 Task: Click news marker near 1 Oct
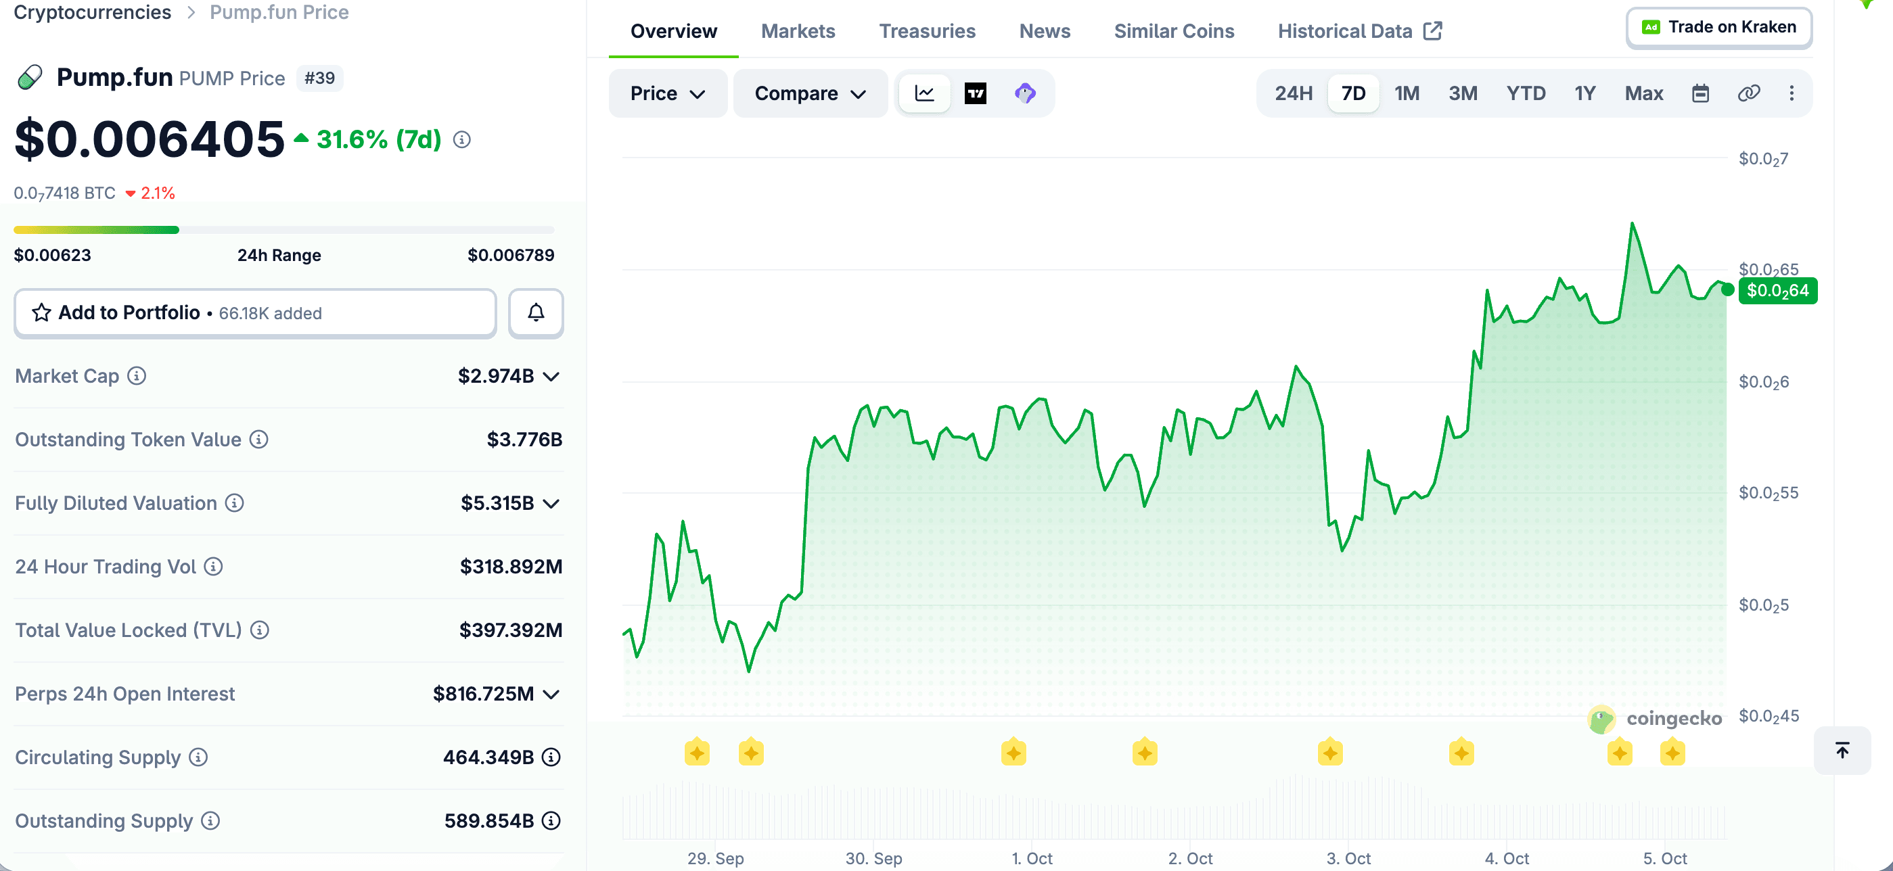pos(1013,753)
